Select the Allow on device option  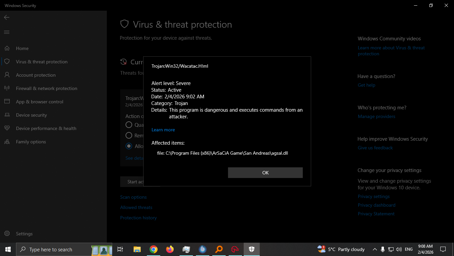pyautogui.click(x=129, y=146)
